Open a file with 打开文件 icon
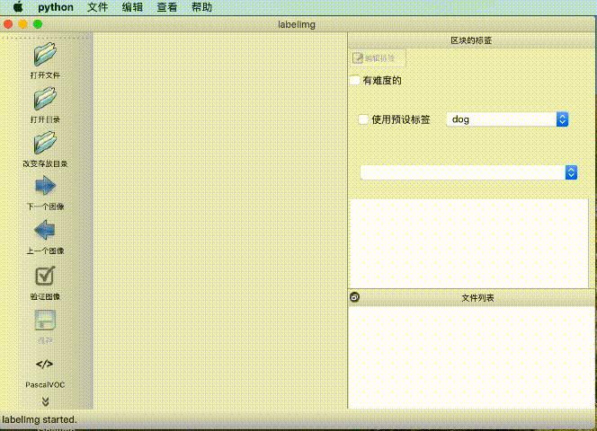Image resolution: width=597 pixels, height=431 pixels. coord(45,55)
